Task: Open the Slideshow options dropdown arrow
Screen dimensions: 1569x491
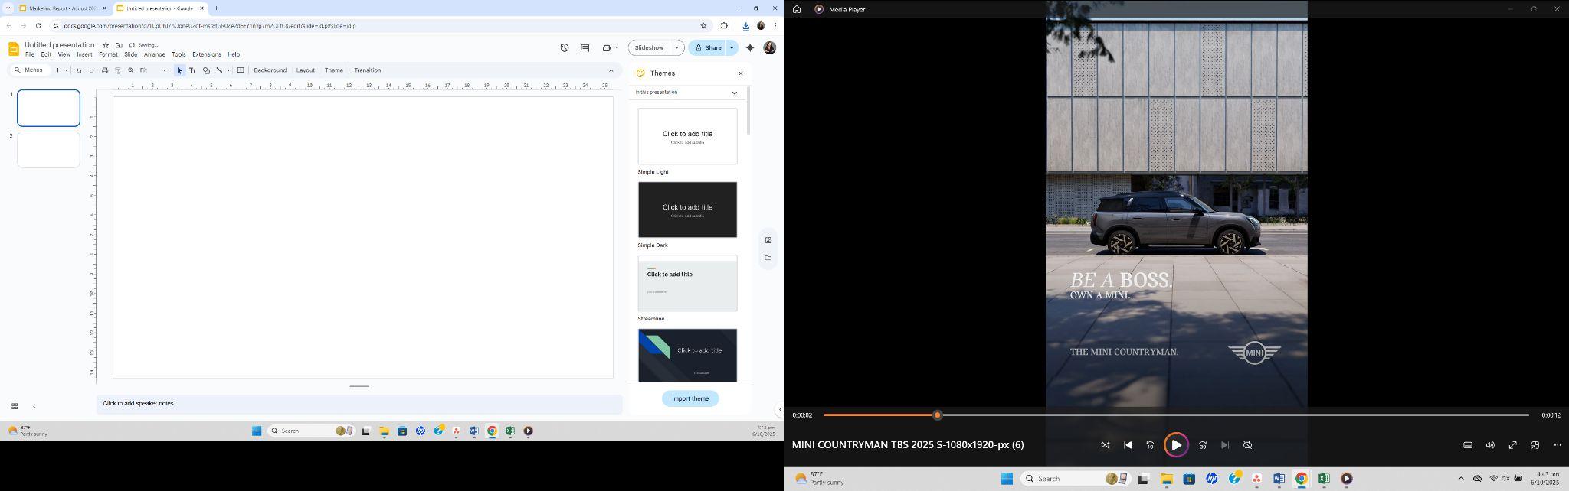Action: click(x=676, y=47)
